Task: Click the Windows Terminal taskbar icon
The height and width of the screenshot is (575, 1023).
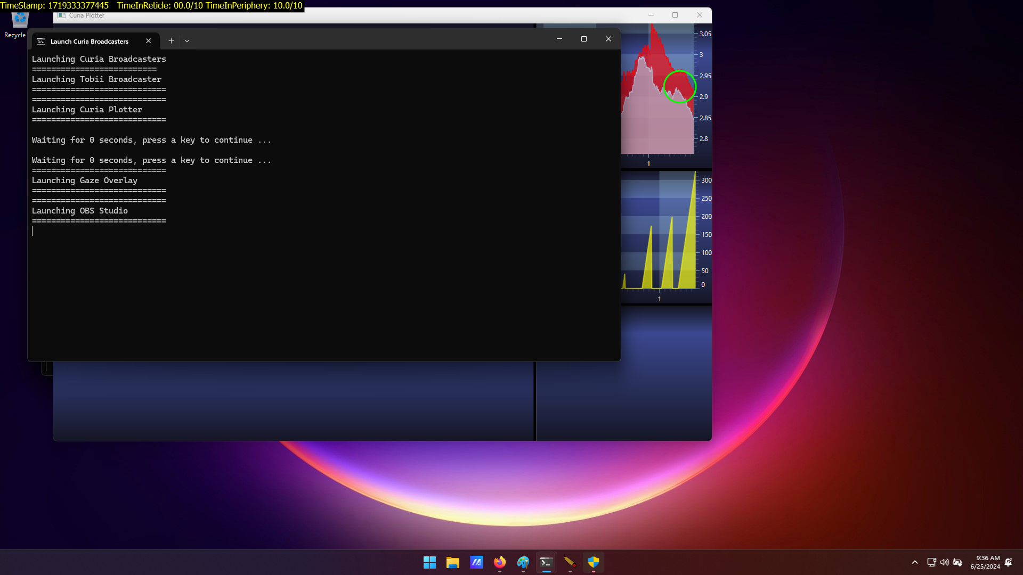Action: [x=546, y=562]
